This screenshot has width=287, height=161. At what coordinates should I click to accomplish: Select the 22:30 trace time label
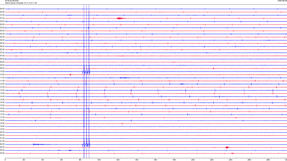tap(2, 147)
